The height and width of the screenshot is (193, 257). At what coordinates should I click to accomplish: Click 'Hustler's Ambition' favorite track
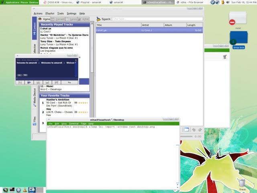pos(58,100)
